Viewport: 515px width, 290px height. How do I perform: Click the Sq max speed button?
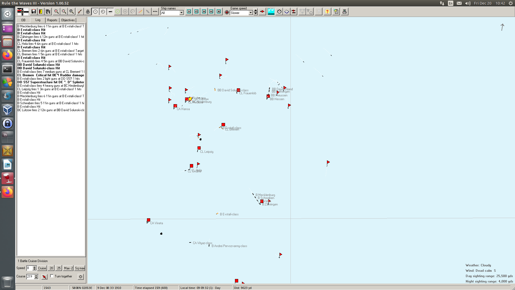(80, 268)
